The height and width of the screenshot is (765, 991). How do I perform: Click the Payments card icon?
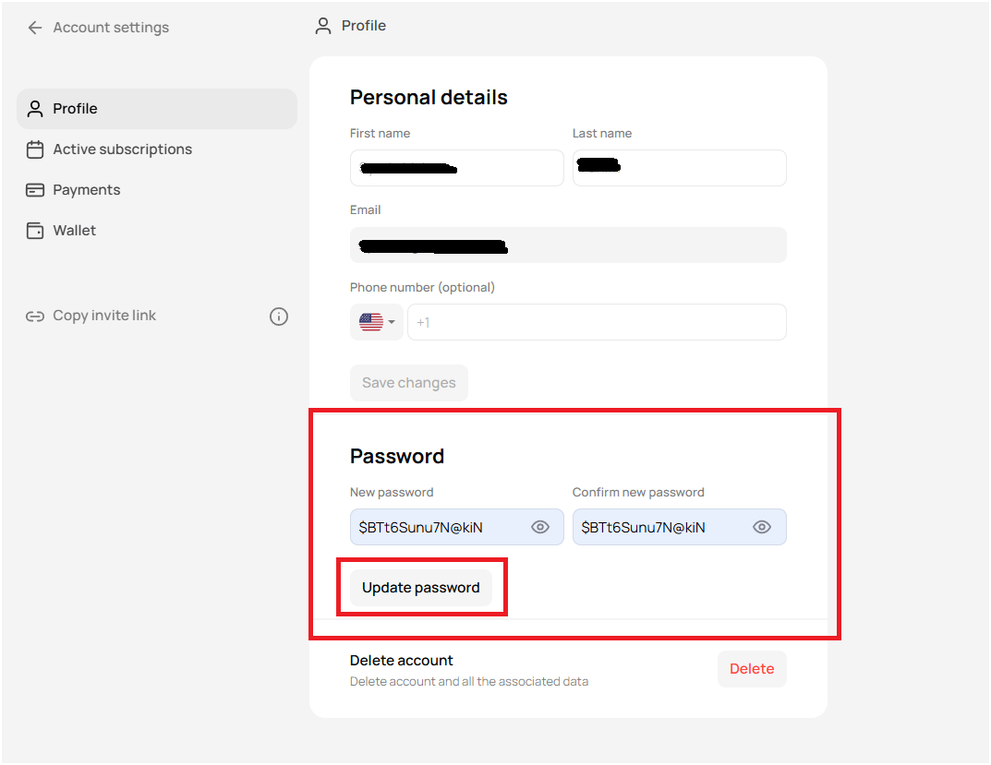35,189
